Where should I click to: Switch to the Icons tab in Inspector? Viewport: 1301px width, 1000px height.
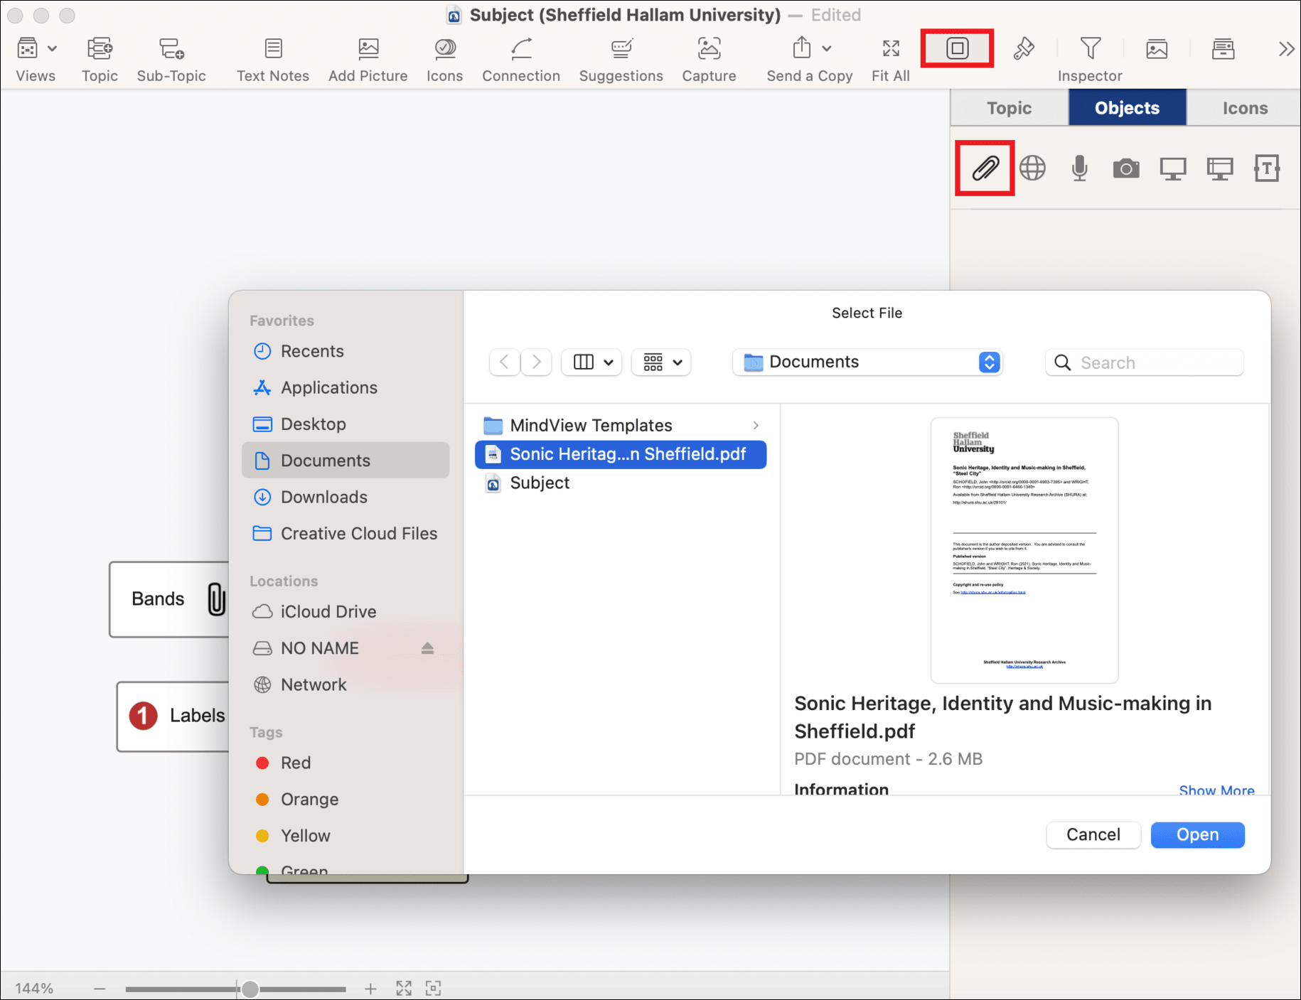pos(1245,108)
